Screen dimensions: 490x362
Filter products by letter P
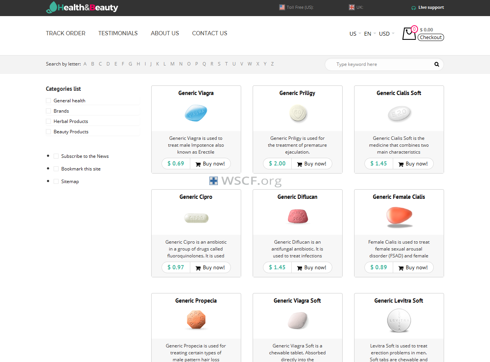196,64
